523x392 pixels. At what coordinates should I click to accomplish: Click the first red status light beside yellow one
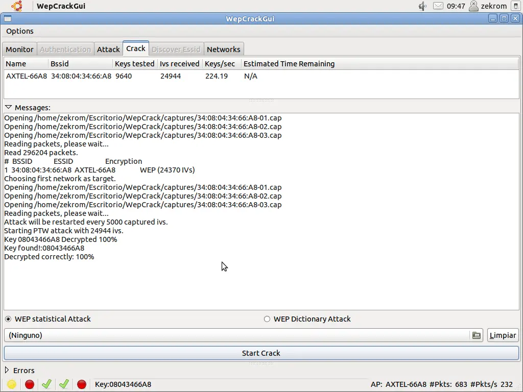pos(29,384)
